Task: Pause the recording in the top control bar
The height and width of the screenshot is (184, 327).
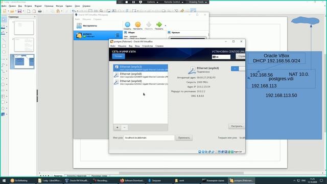Action: 133,2
